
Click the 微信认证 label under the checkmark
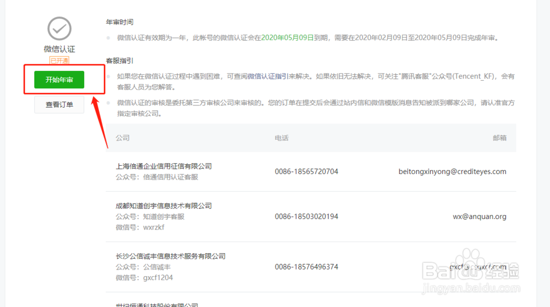(x=59, y=49)
